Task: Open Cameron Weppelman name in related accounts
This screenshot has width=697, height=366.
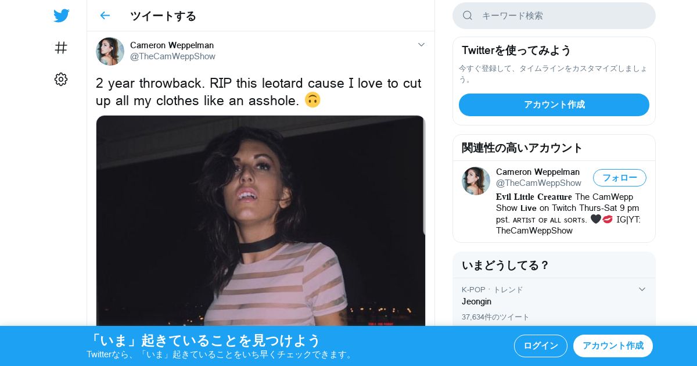Action: [538, 172]
